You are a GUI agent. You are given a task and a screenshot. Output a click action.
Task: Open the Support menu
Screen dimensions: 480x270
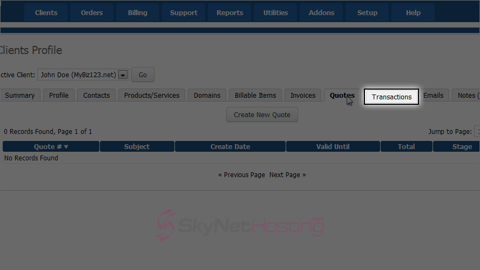point(184,13)
